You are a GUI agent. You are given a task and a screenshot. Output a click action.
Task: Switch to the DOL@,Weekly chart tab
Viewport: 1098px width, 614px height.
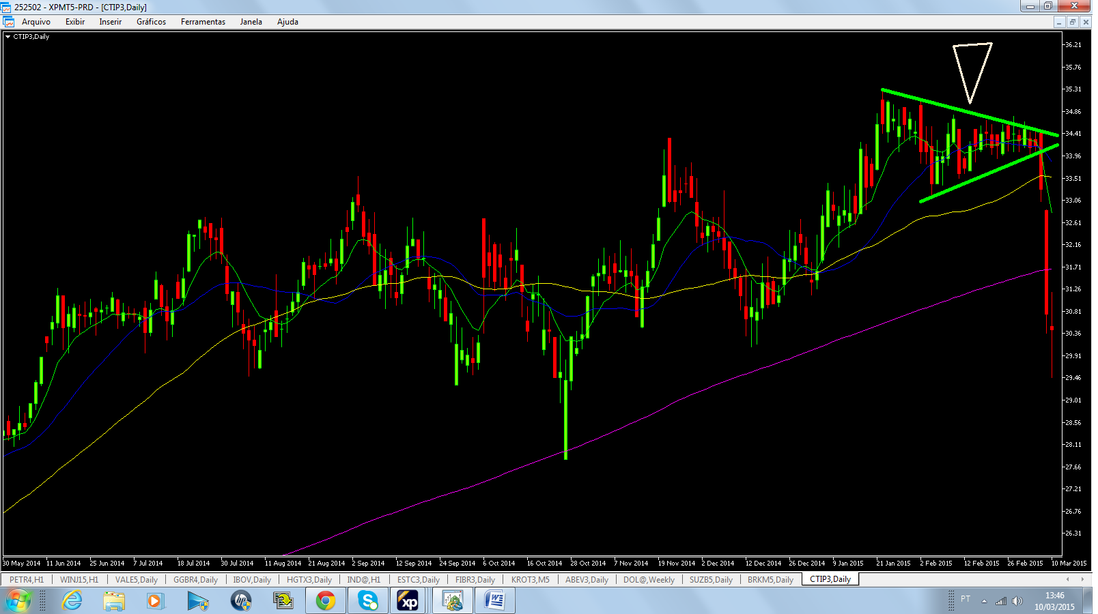click(649, 579)
